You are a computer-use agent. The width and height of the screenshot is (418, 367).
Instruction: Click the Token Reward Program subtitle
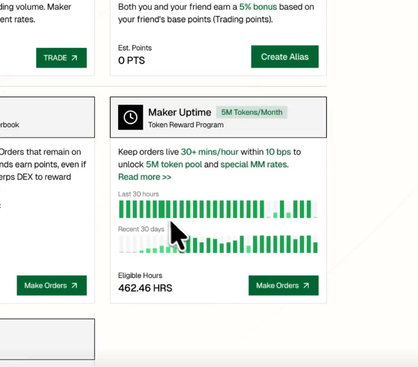click(186, 125)
